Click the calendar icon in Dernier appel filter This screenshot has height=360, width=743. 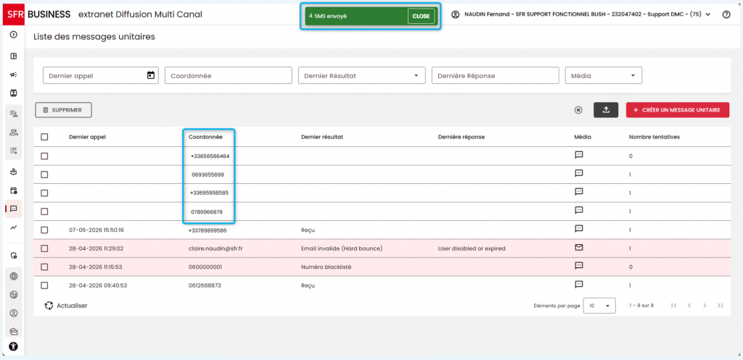pos(151,75)
